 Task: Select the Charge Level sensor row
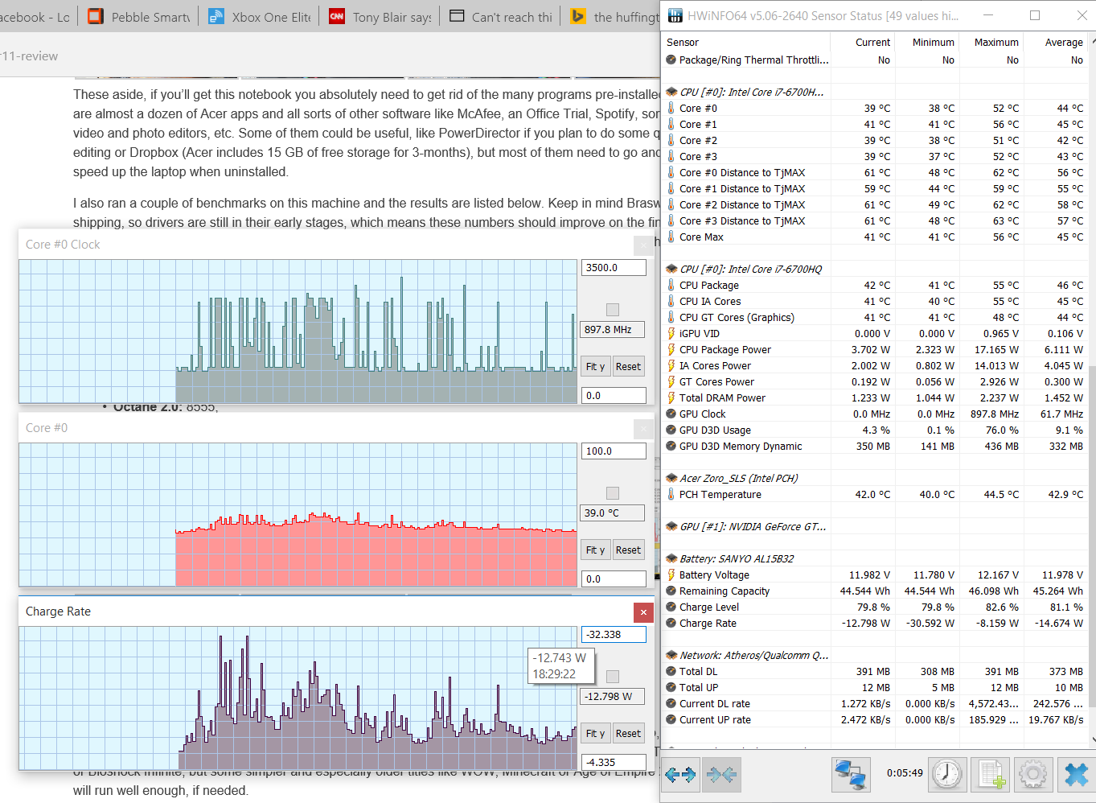point(875,607)
